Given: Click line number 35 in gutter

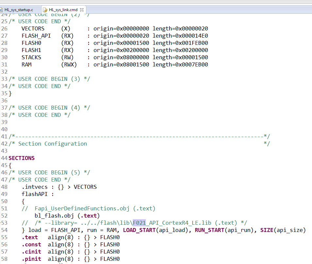Looking at the screenshot, I should click(4, 93).
